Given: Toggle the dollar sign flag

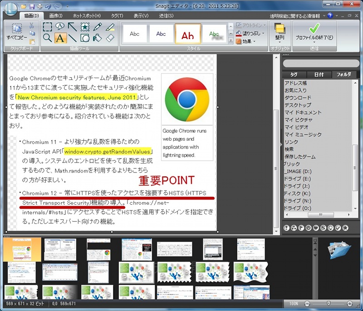Looking at the screenshot, I should 324,228.
